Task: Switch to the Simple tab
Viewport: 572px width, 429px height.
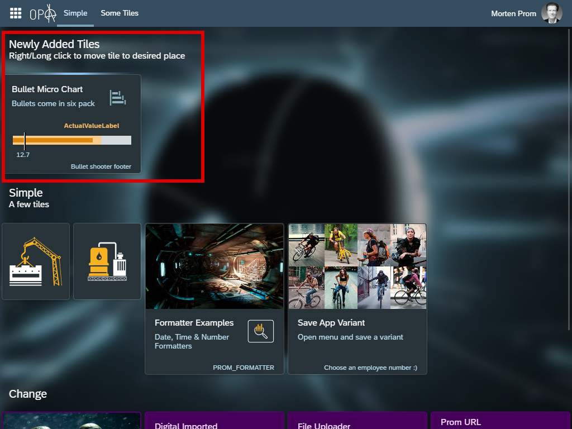Action: point(75,13)
